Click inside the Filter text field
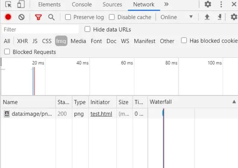This screenshot has height=168, width=238. [41, 29]
